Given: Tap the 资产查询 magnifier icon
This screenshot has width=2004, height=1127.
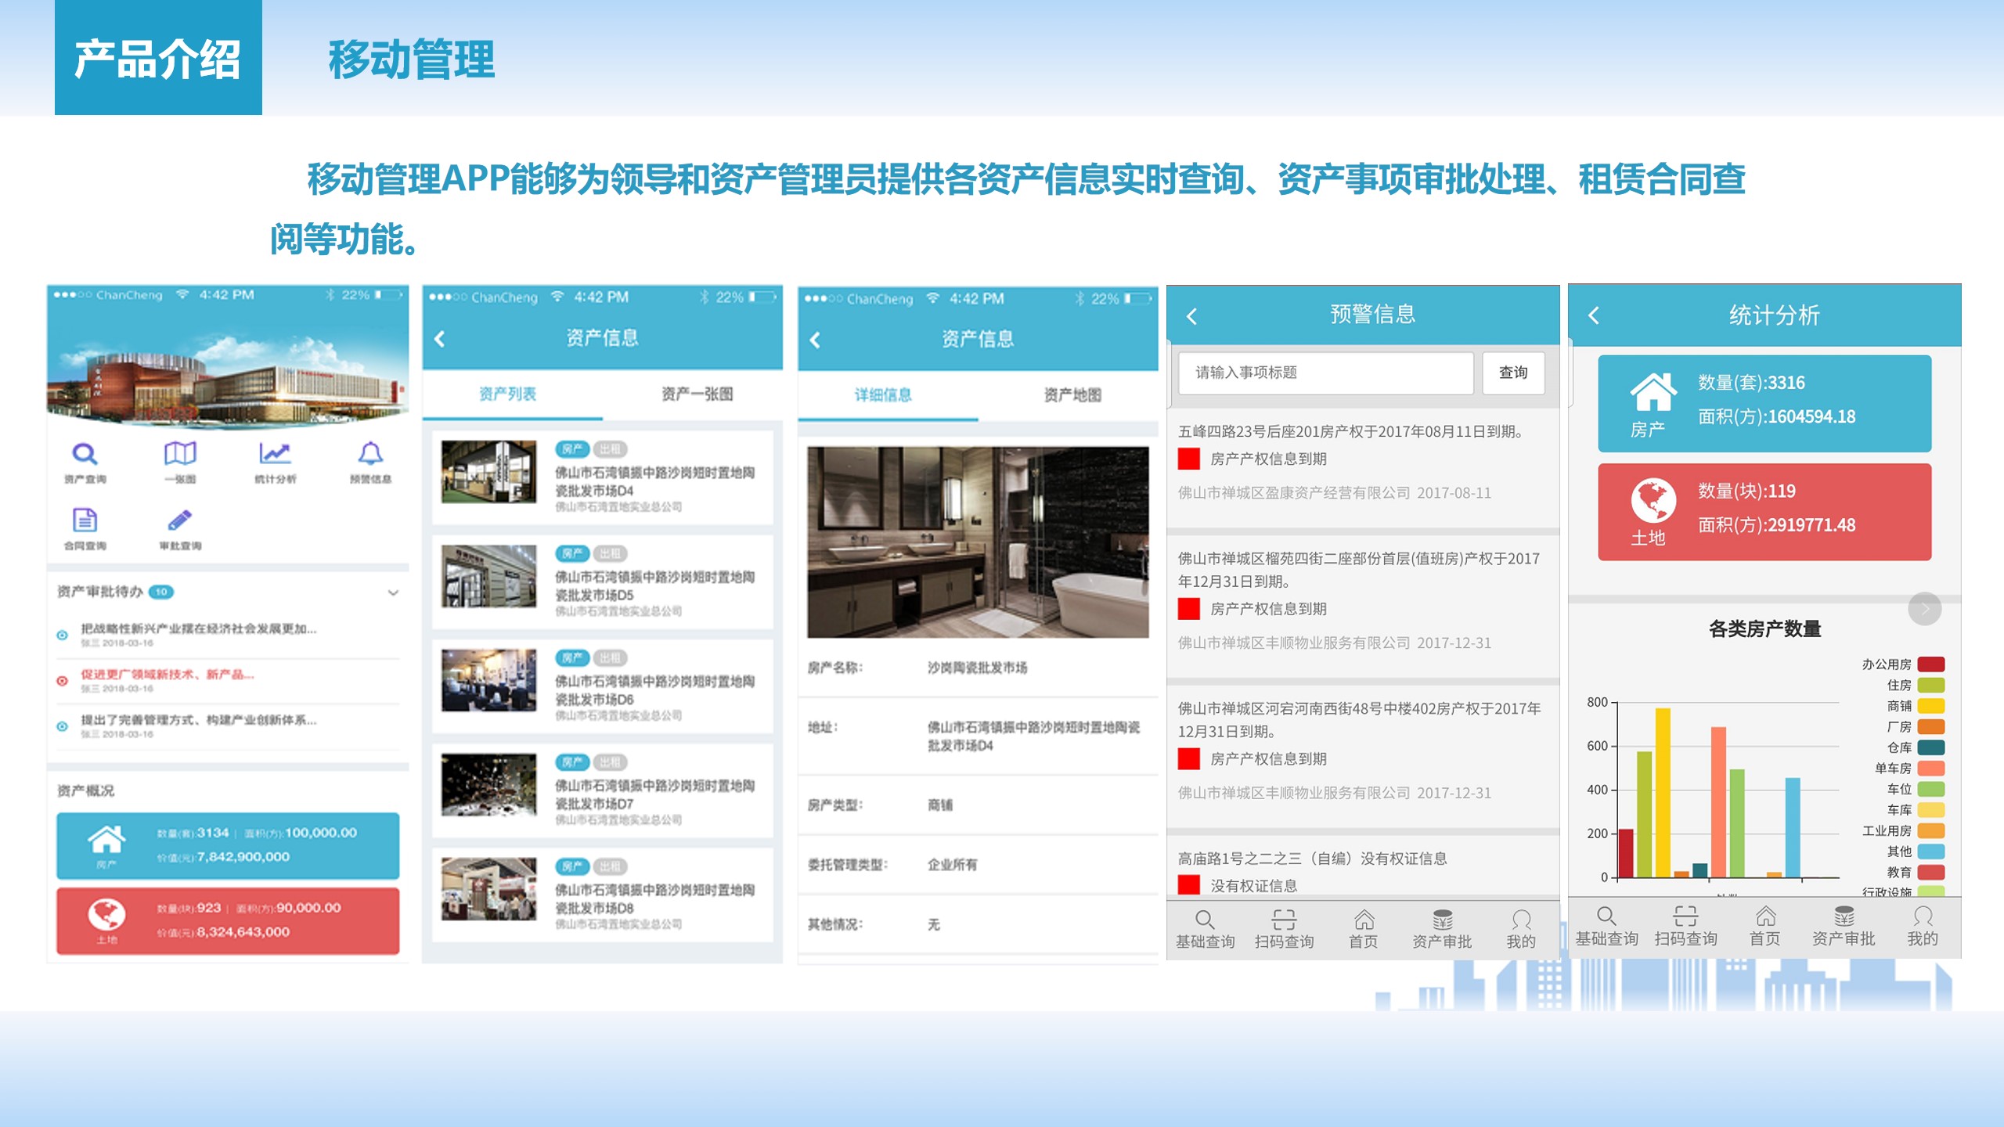Looking at the screenshot, I should tap(85, 455).
